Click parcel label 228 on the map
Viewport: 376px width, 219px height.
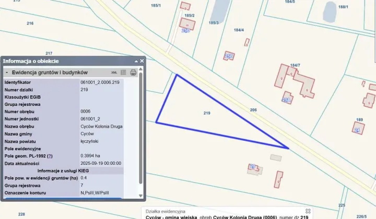(21, 214)
